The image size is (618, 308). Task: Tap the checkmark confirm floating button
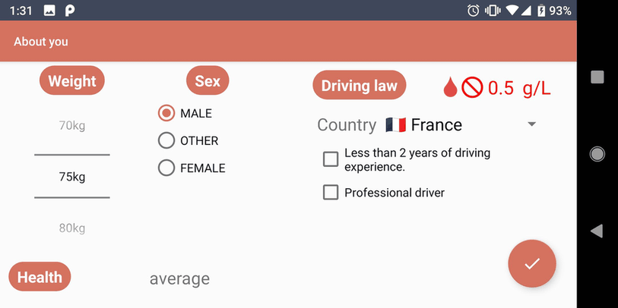(532, 264)
